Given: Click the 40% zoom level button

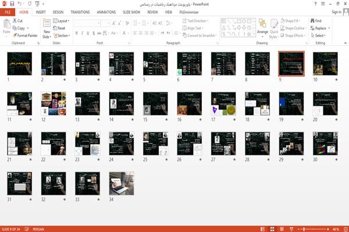Looking at the screenshot, I should coord(336,229).
